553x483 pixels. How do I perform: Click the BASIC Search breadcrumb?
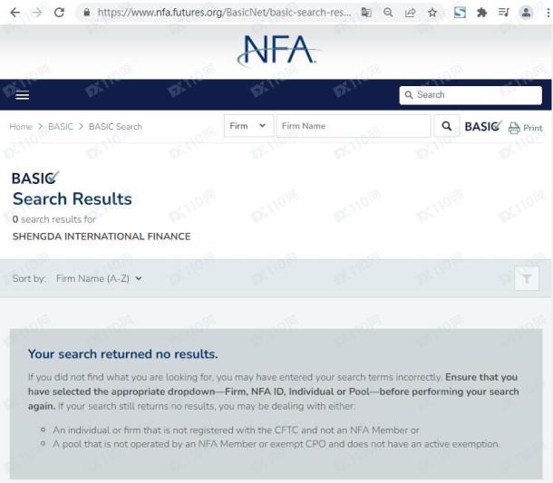coord(115,127)
